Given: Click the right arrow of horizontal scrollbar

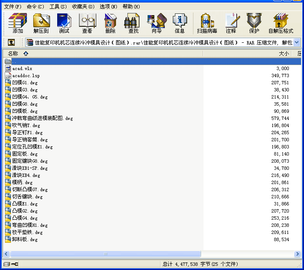Looking at the screenshot, I should [297, 254].
